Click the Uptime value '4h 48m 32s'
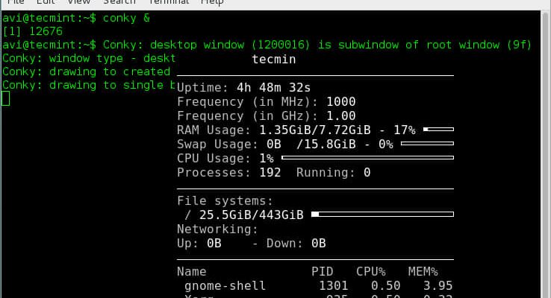551x298 pixels. (274, 88)
